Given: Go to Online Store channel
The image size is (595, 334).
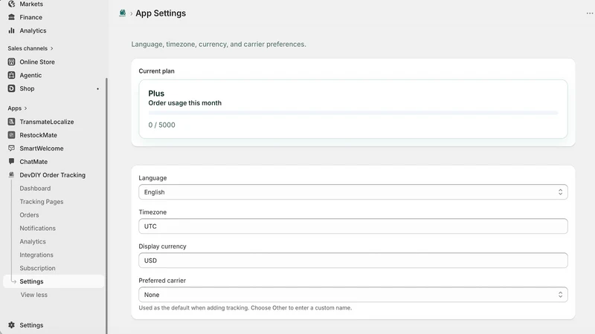Looking at the screenshot, I should pos(37,62).
